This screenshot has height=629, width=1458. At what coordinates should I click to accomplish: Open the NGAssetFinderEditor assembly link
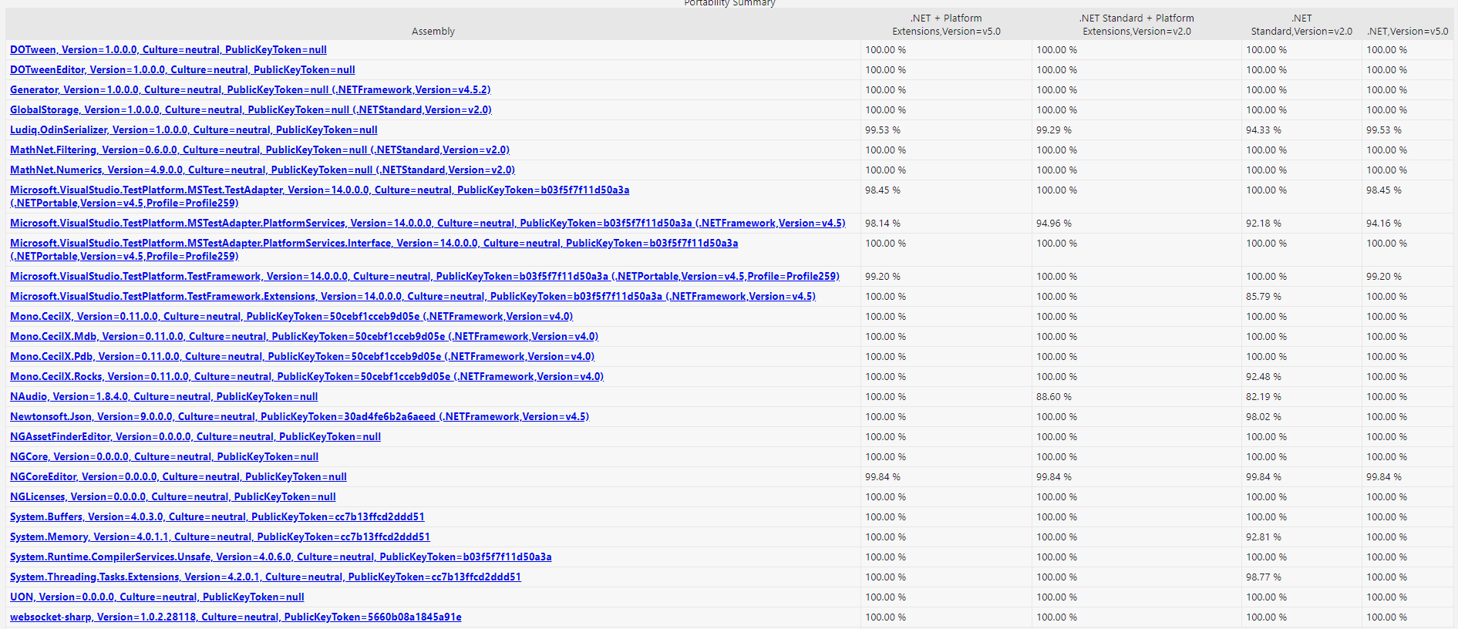195,437
